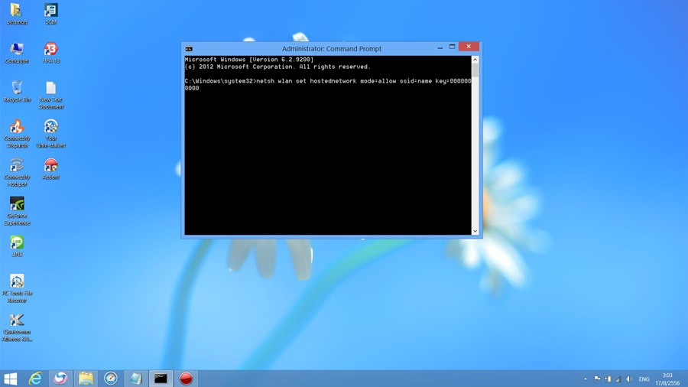Open Command Prompt system menu icon
This screenshot has width=688, height=387.
pos(189,49)
